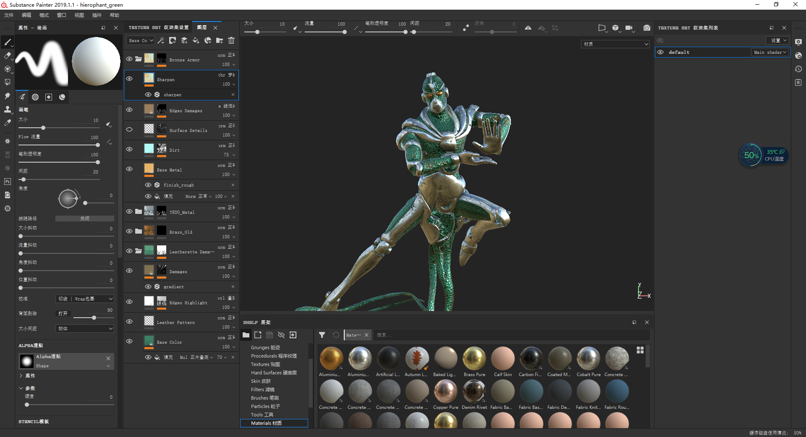Viewport: 806px width, 437px height.
Task: Hide the Brass_Old layer
Action: pyautogui.click(x=129, y=231)
